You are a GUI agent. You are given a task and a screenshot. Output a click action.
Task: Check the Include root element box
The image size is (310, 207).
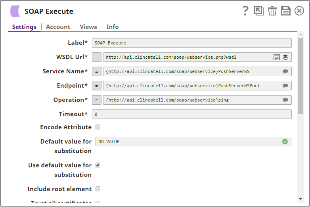click(98, 189)
